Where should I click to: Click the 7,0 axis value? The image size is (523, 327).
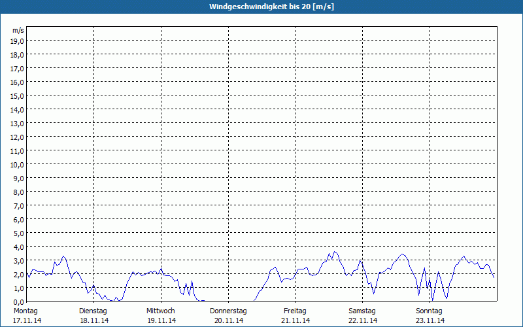coord(18,206)
